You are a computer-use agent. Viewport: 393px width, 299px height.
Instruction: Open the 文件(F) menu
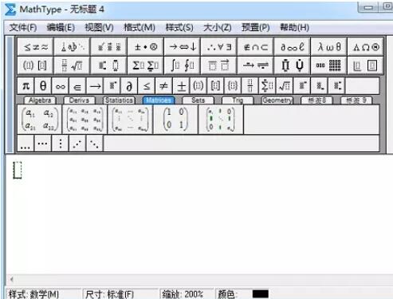[x=23, y=27]
